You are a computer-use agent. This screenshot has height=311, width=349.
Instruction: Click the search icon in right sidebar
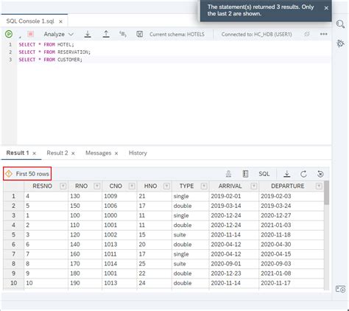(340, 24)
